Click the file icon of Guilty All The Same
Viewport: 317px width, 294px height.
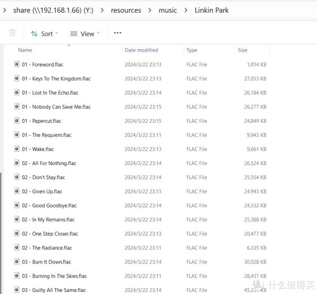click(17, 290)
